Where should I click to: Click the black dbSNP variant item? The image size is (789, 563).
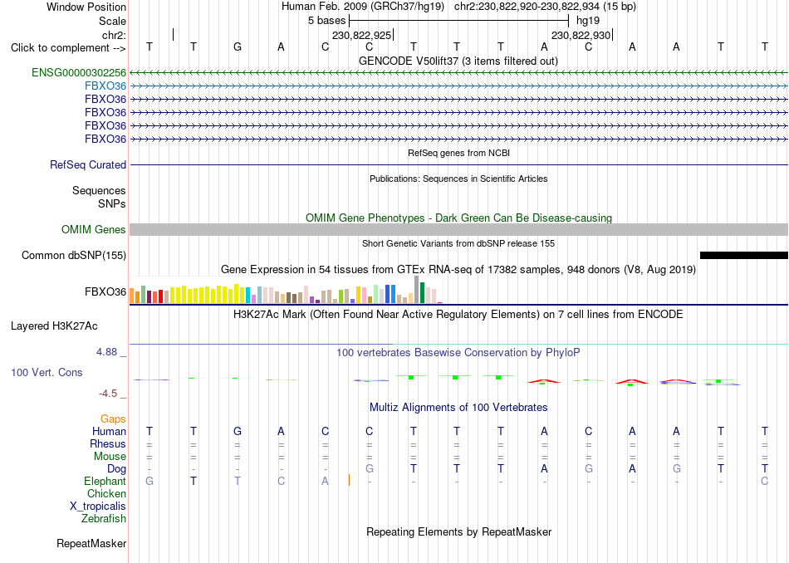pos(743,256)
